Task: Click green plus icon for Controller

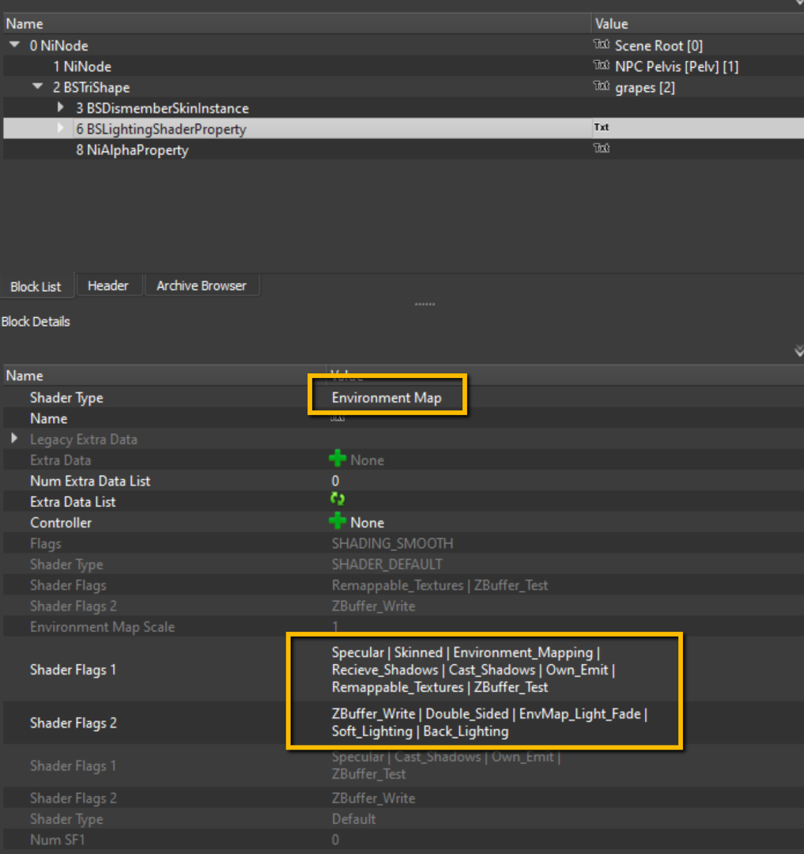Action: point(338,521)
